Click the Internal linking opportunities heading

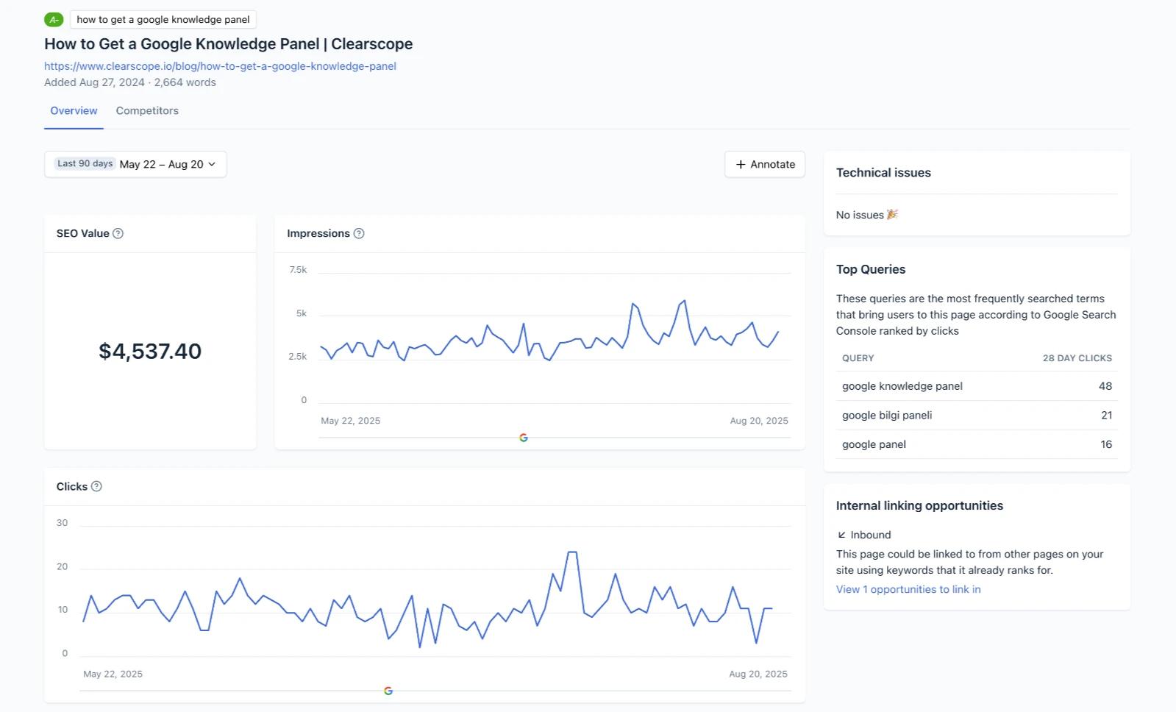pyautogui.click(x=919, y=505)
